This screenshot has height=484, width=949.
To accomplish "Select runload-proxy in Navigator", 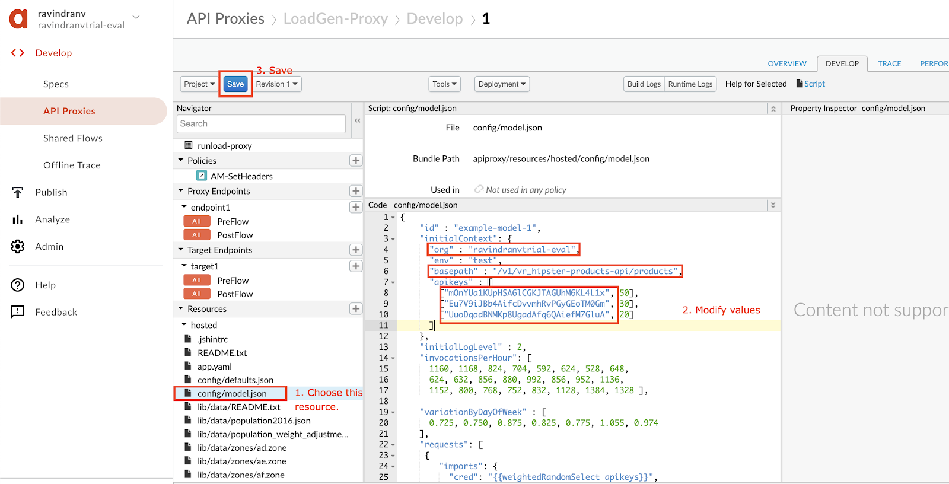I will [x=225, y=146].
